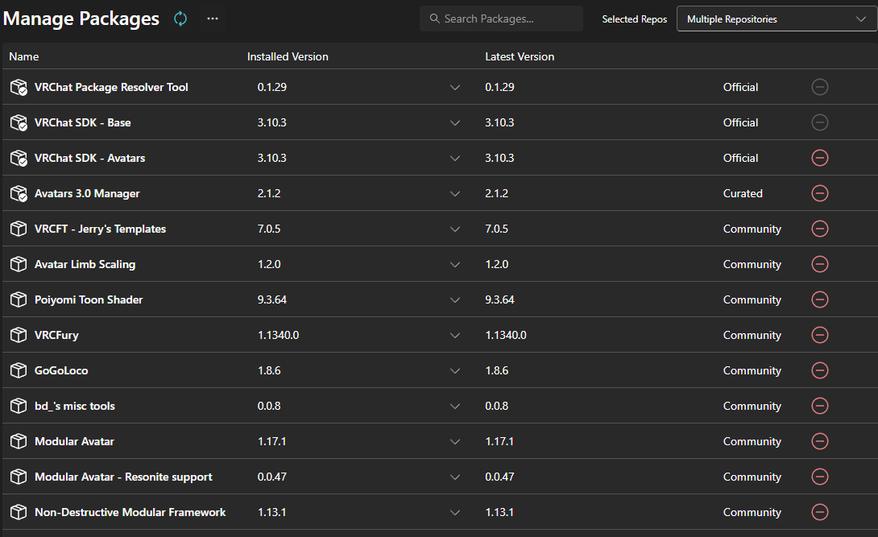The width and height of the screenshot is (878, 537).
Task: Remove the Modular Avatar - Resonite support package
Action: (x=820, y=477)
